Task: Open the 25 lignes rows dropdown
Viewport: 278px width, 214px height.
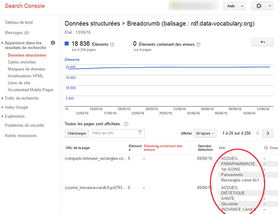Action: coord(205,133)
